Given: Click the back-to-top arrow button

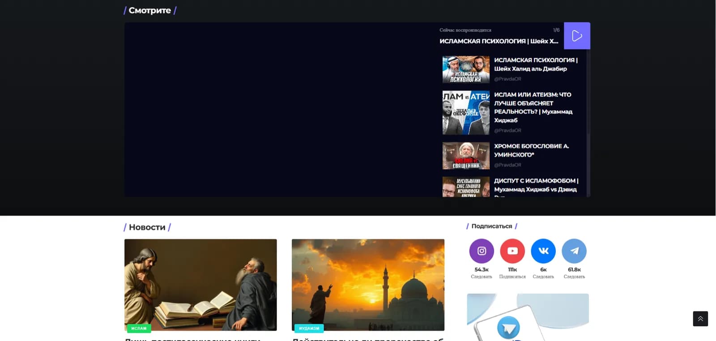Looking at the screenshot, I should (x=700, y=319).
